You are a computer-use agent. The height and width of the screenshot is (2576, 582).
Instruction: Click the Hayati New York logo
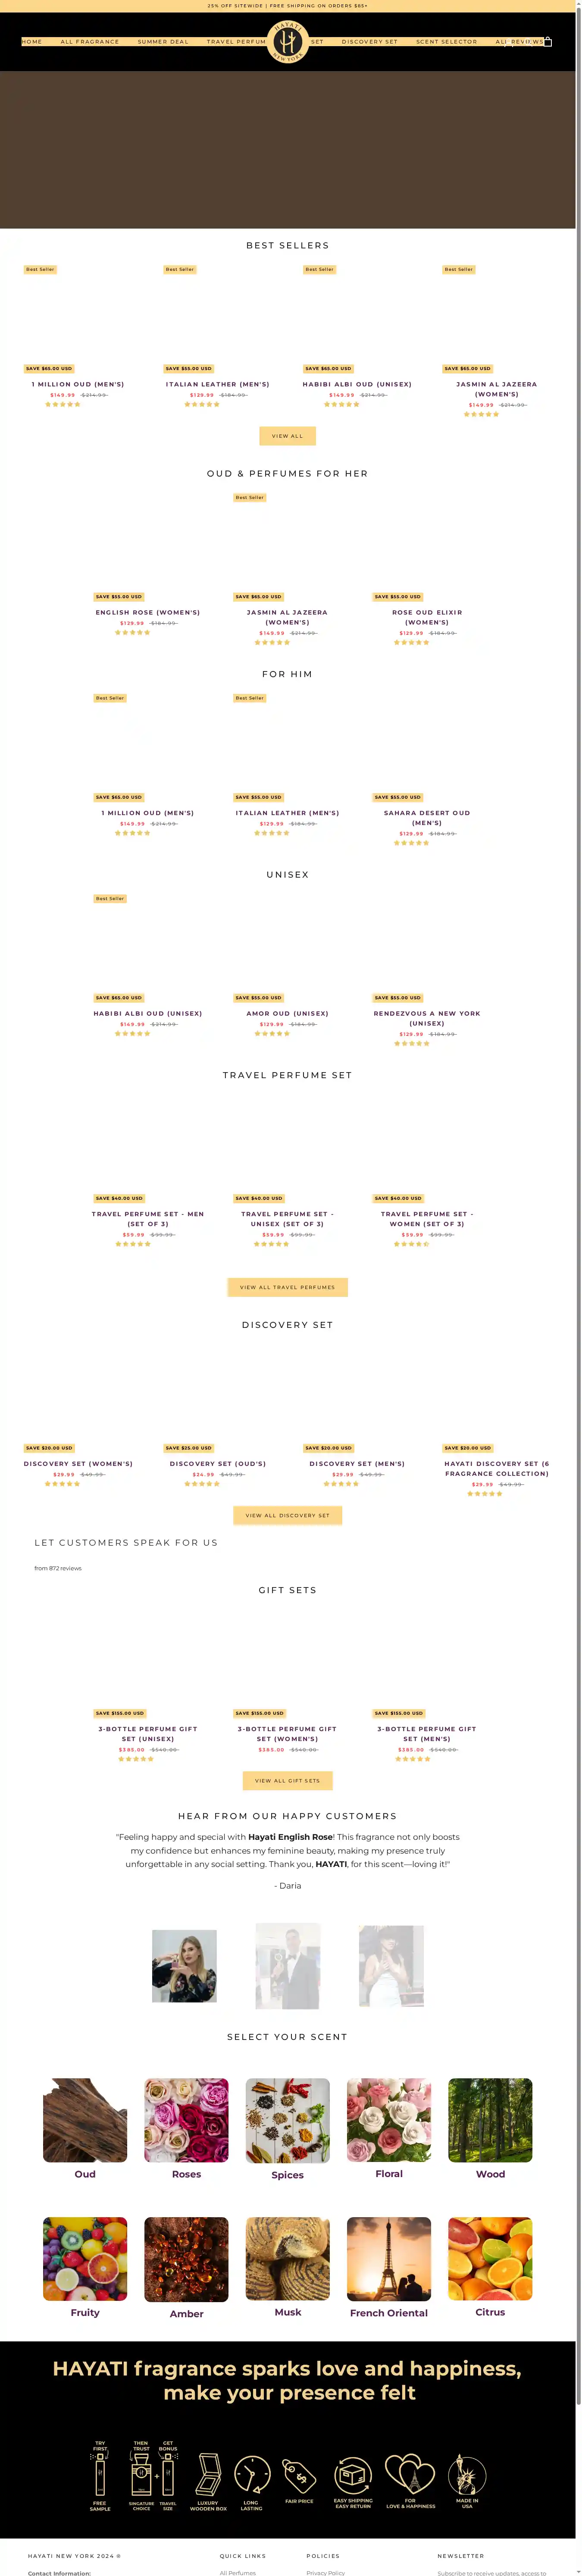[288, 42]
